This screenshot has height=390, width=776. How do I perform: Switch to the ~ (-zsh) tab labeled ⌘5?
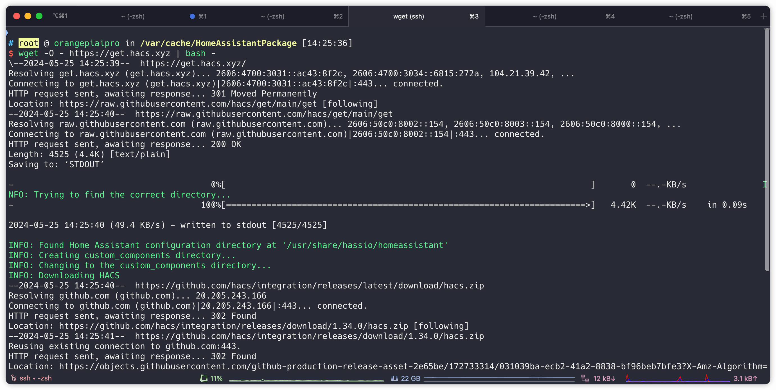(x=680, y=16)
